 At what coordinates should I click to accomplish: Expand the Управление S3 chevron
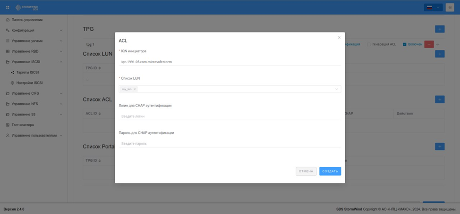click(x=61, y=115)
